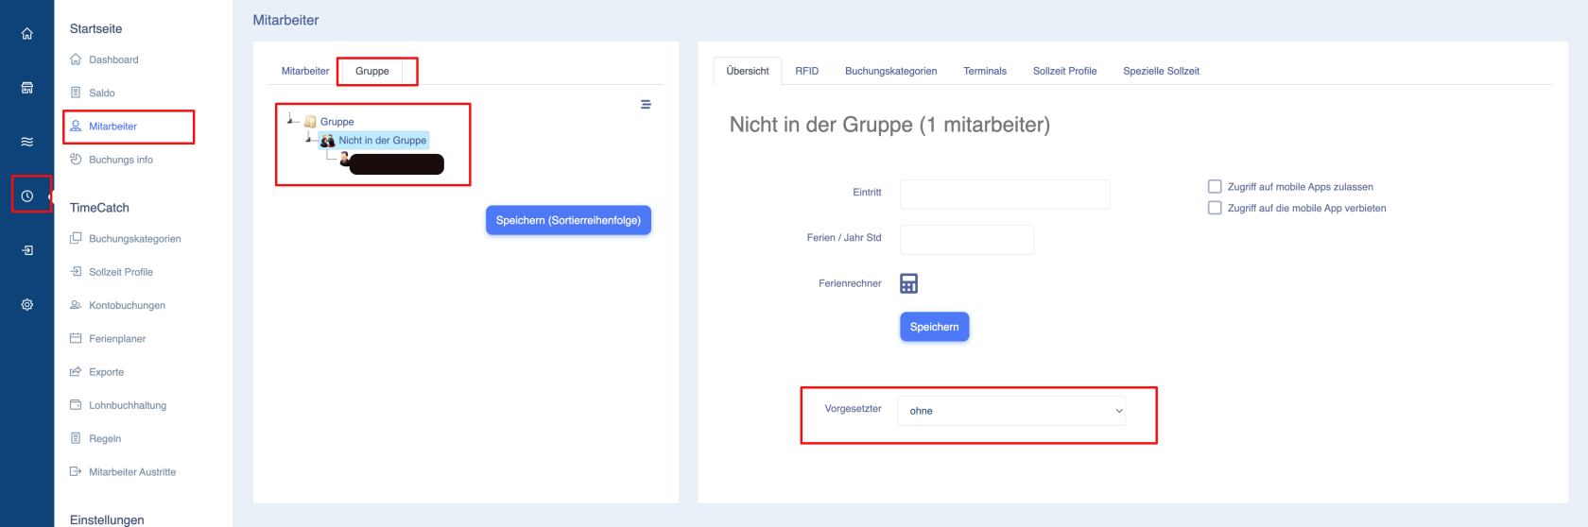Enable Zugriff auf mobile Apps zulassen
The height and width of the screenshot is (527, 1588).
[x=1215, y=186]
